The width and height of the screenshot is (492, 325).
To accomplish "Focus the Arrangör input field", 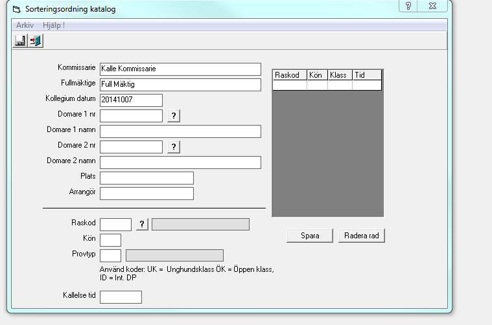I will [146, 194].
